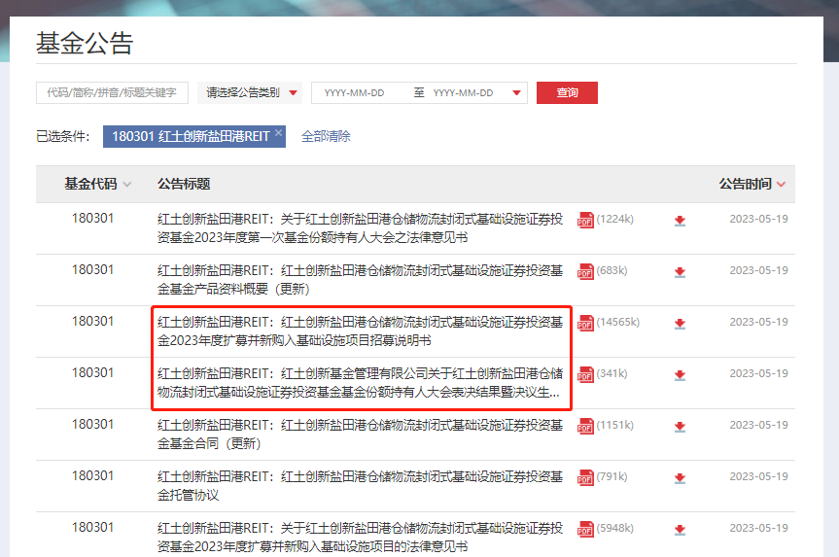The width and height of the screenshot is (839, 557).
Task: Open PDF icon for the 1224k file
Action: click(x=585, y=220)
